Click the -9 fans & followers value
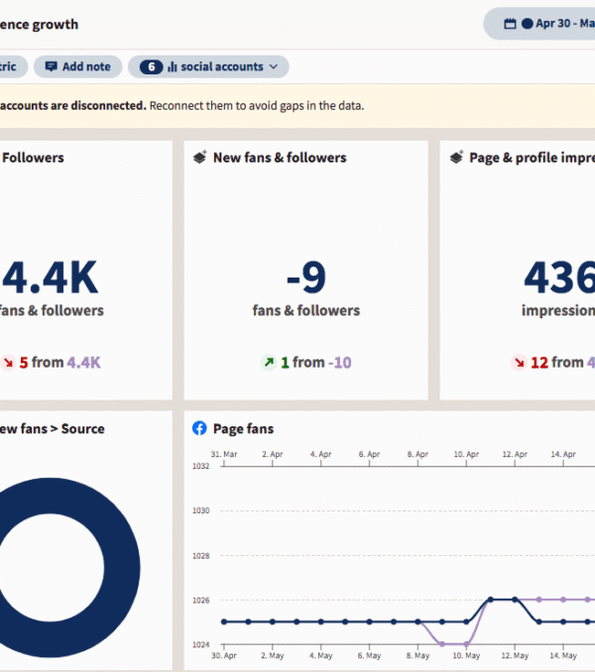 [x=306, y=278]
